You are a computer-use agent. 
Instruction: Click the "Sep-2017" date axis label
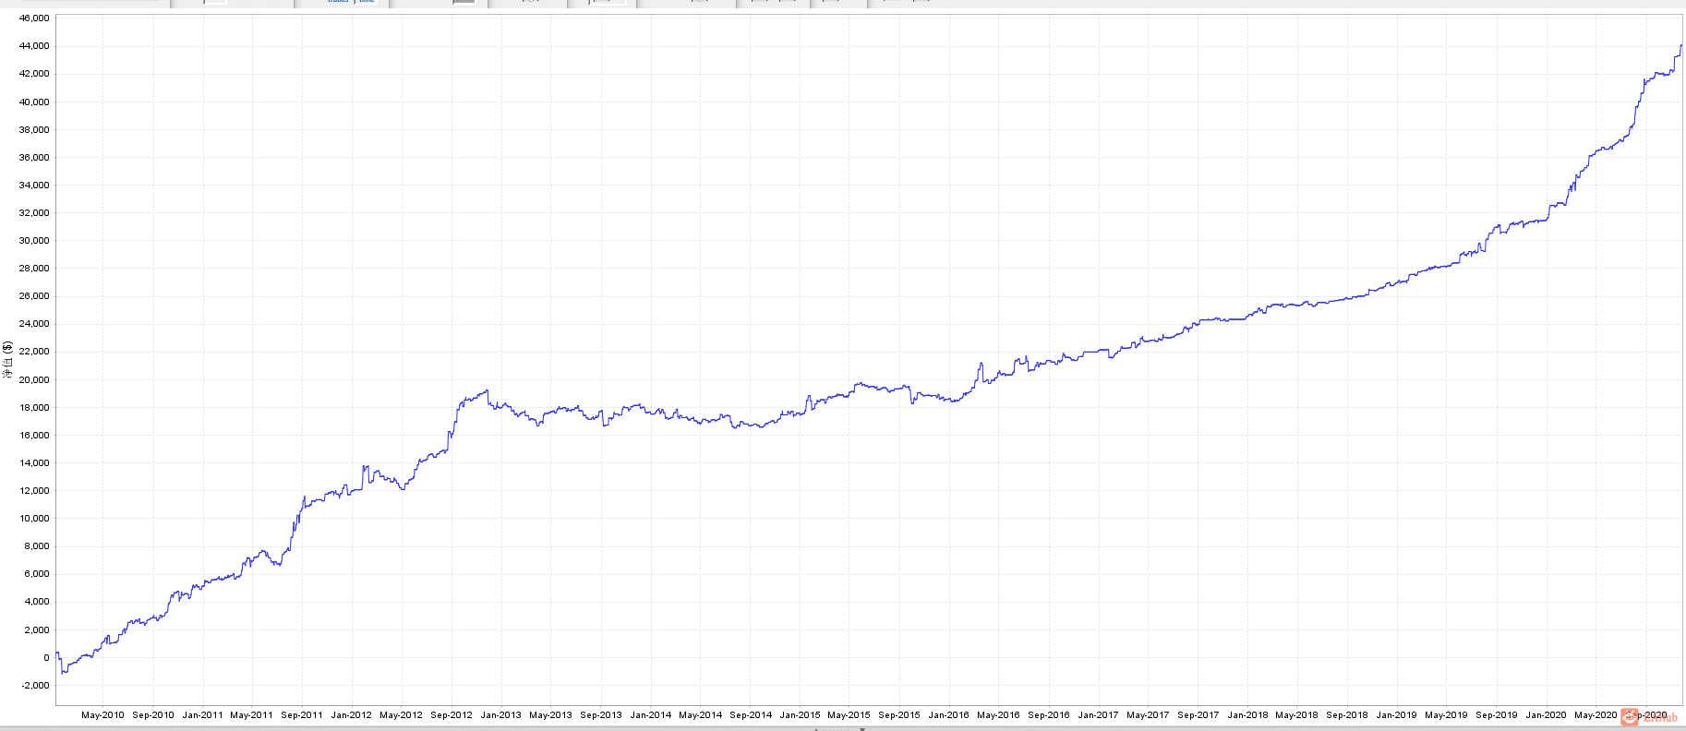[x=1198, y=715]
